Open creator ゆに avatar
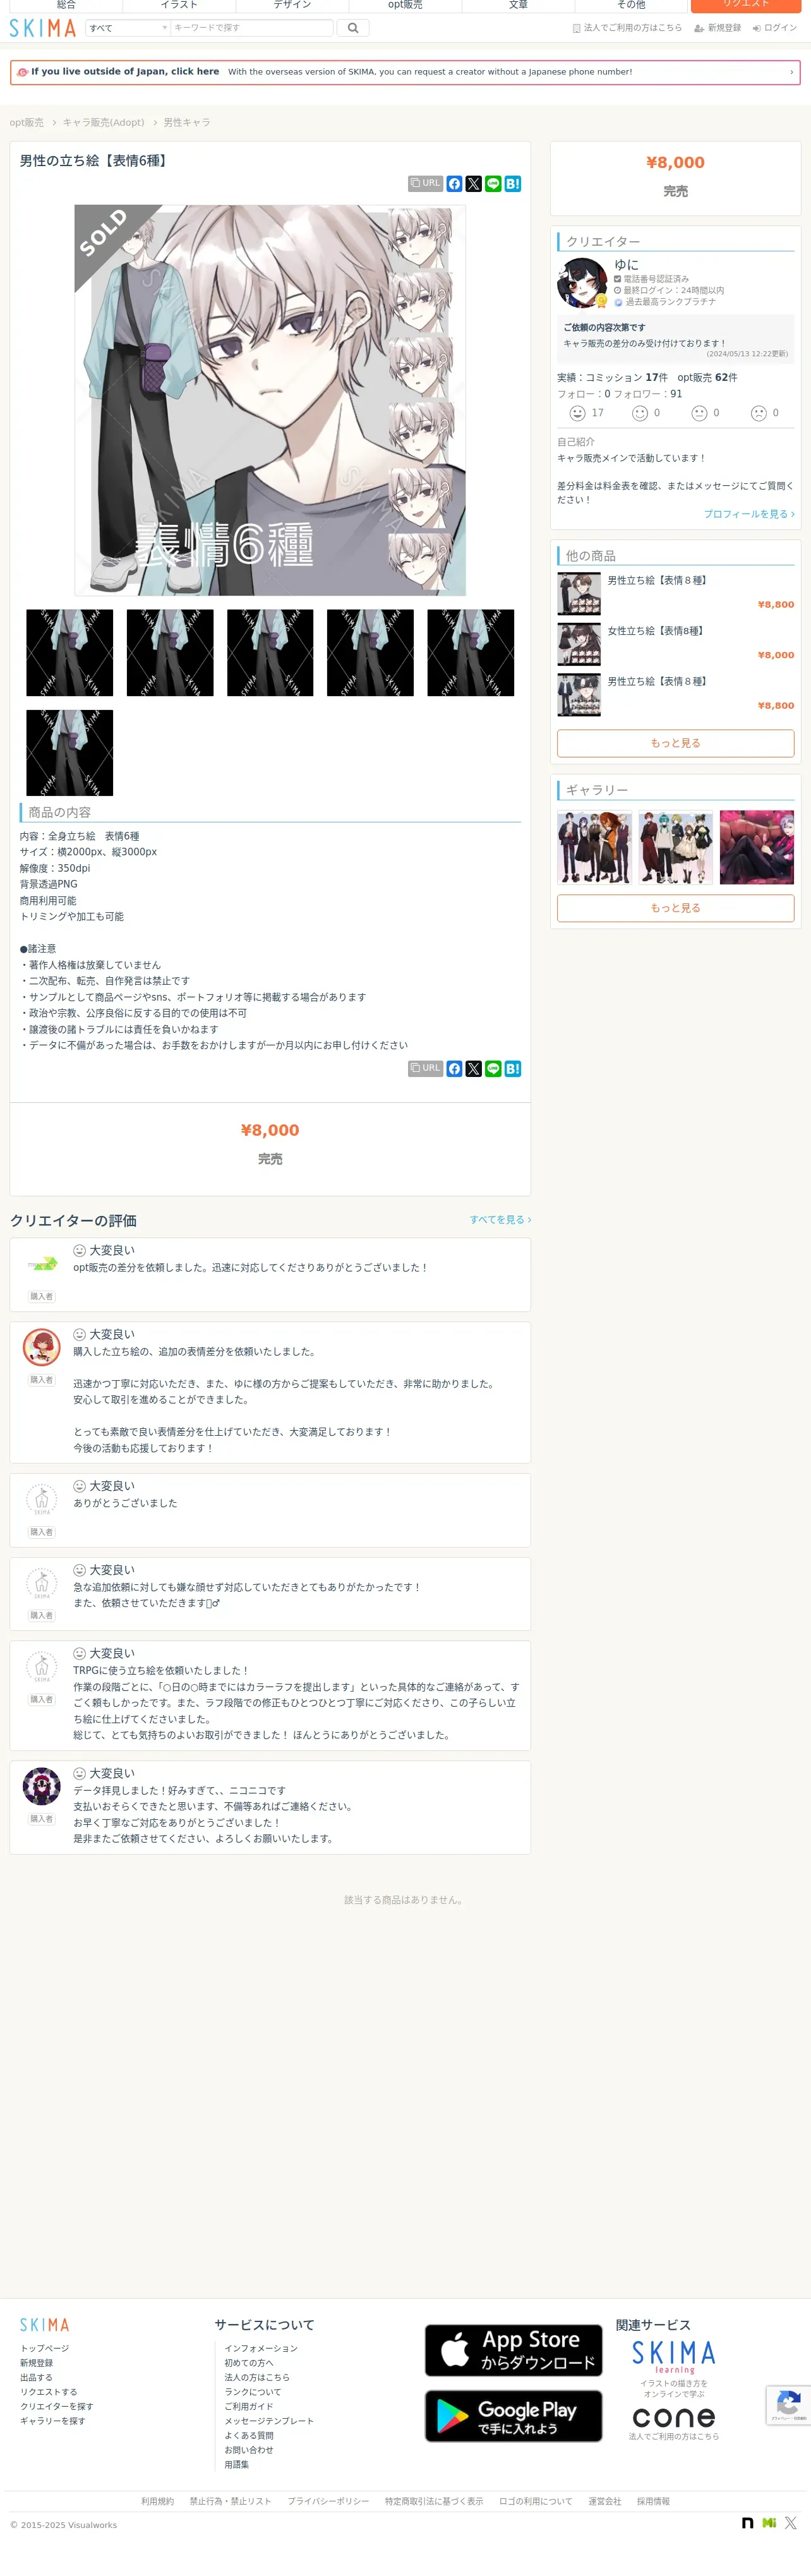The height and width of the screenshot is (2576, 811). (582, 283)
